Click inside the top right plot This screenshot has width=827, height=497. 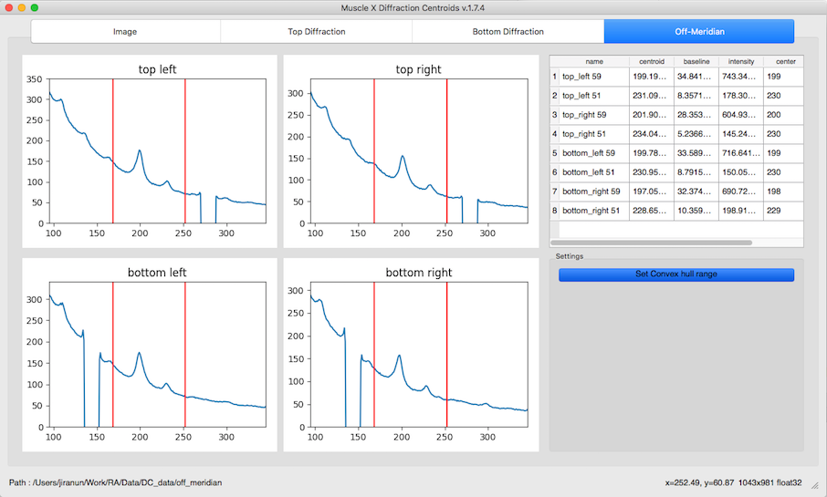419,150
